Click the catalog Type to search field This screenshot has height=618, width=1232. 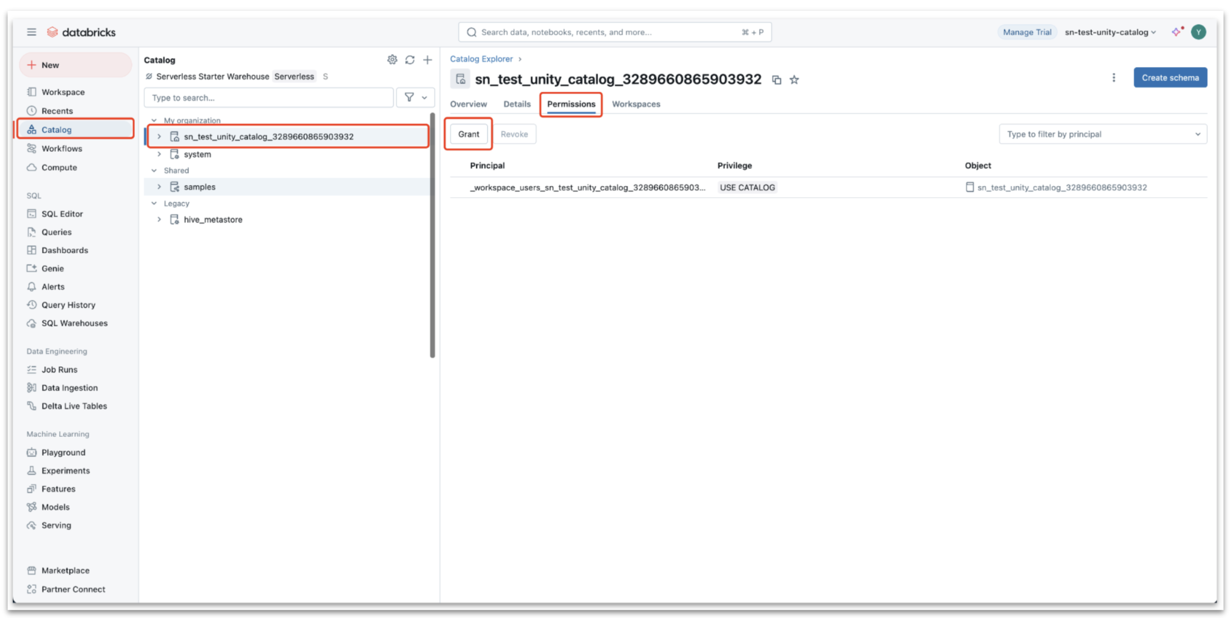pos(268,98)
